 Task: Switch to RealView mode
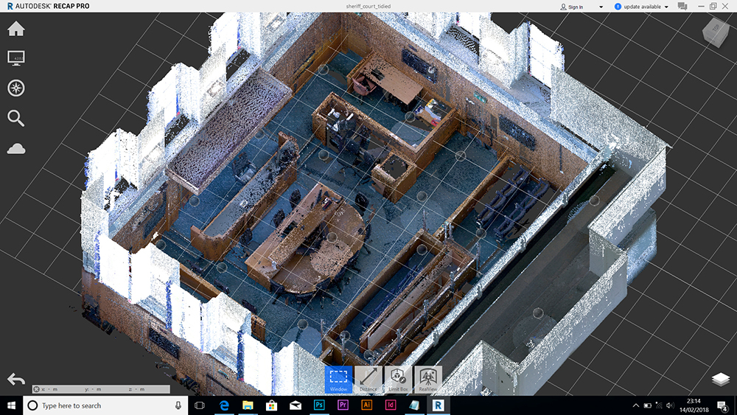click(x=428, y=379)
